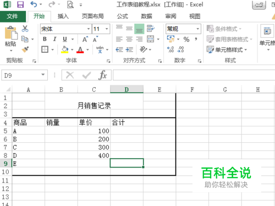The width and height of the screenshot is (275, 206).
Task: Toggle Bold formatting
Action: click(45, 39)
